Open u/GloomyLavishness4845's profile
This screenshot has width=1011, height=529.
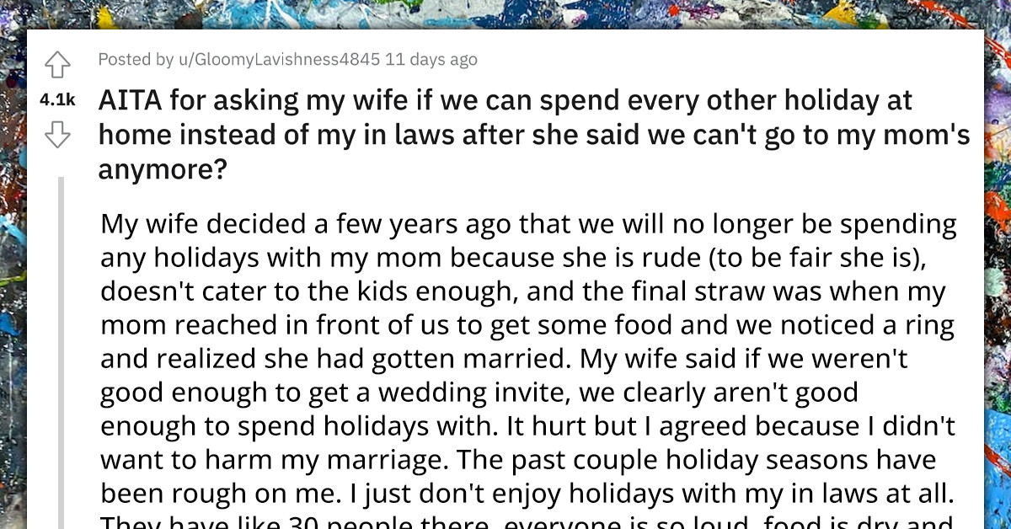point(267,60)
